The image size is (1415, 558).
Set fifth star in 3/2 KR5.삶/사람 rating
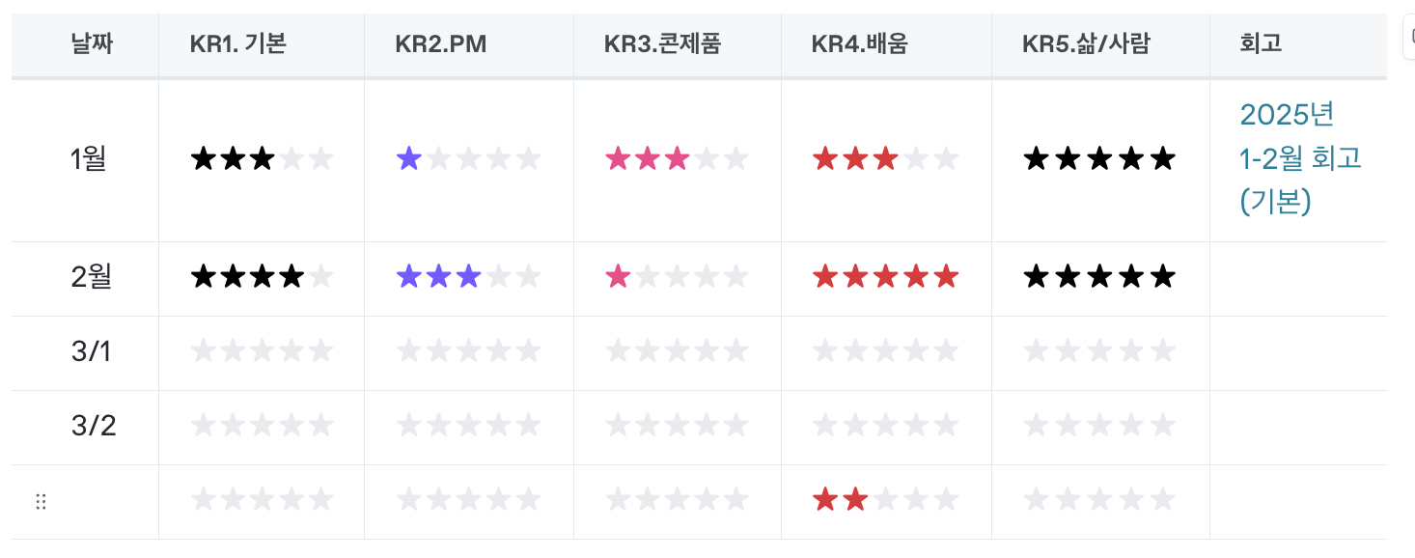point(1162,426)
